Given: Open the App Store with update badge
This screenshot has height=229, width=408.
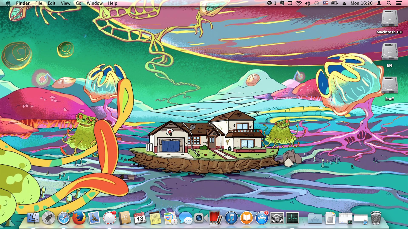Looking at the screenshot, I should click(262, 218).
